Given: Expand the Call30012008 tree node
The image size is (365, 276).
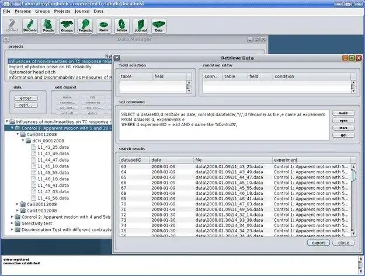Looking at the screenshot, I should point(18,204).
